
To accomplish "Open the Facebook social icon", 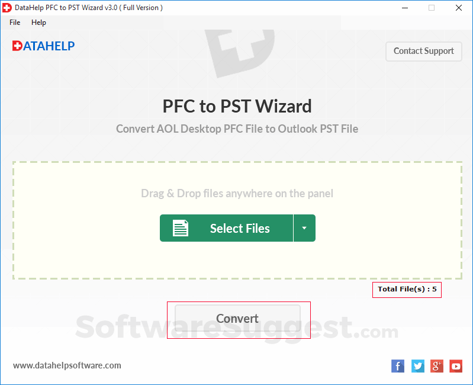I will (x=398, y=366).
